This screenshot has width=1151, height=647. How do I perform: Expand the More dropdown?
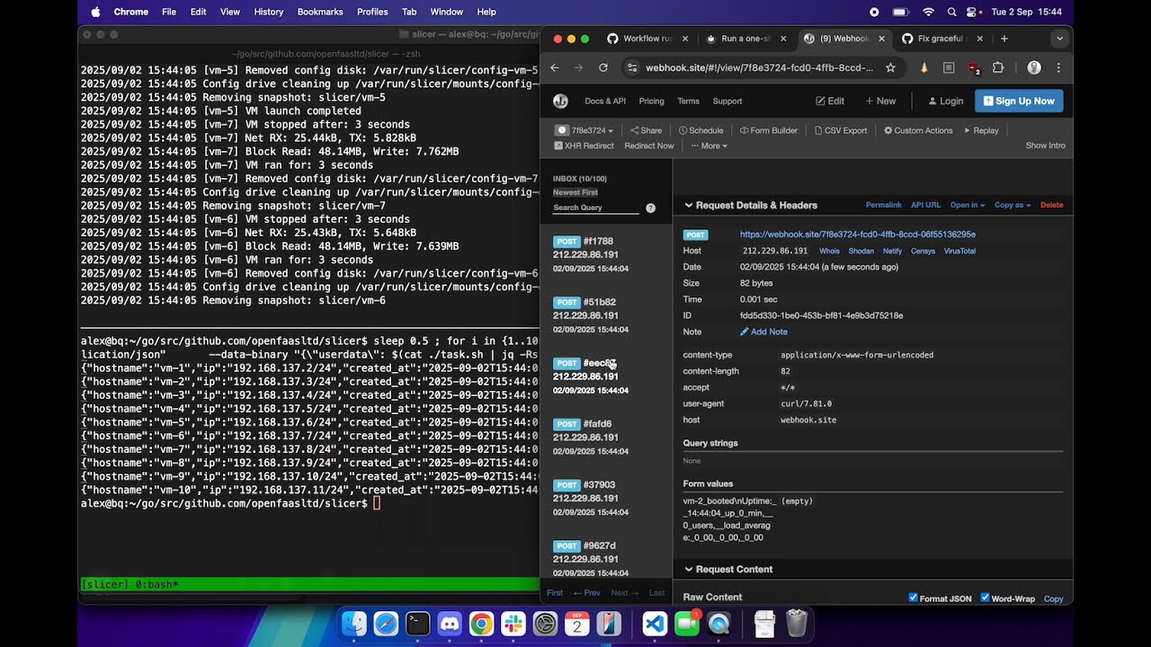click(709, 146)
